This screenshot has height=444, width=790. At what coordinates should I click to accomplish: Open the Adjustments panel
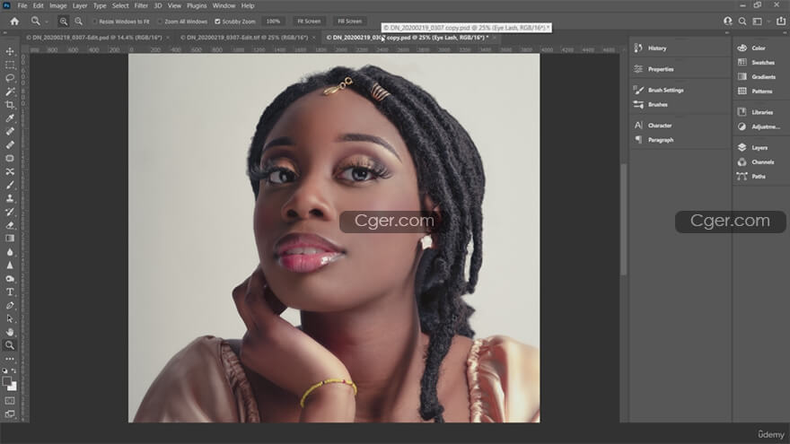(x=759, y=126)
